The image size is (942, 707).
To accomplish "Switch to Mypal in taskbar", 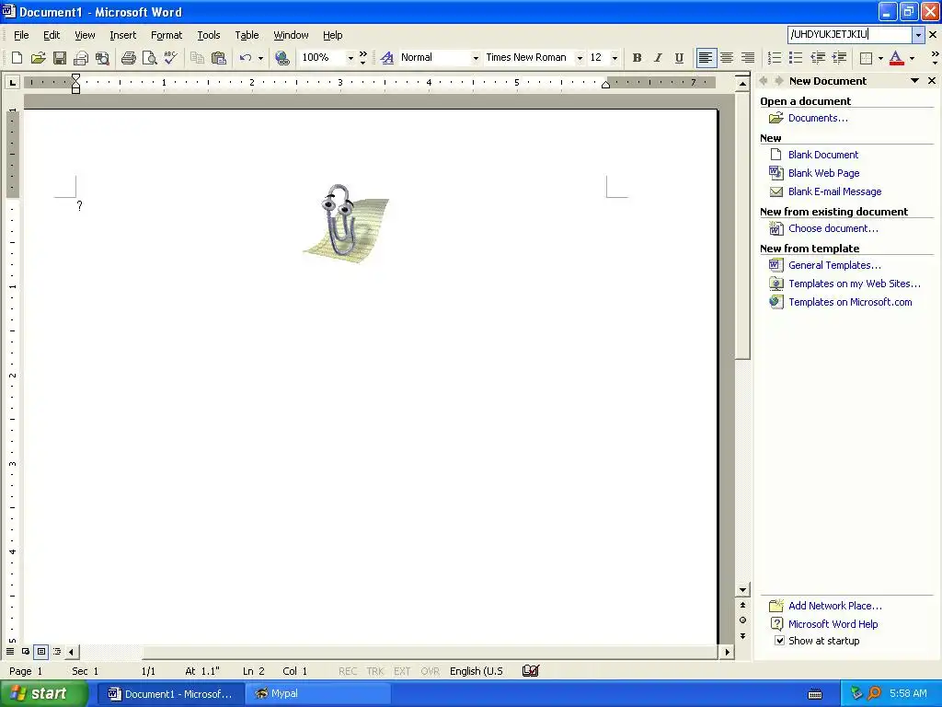I will tap(317, 694).
